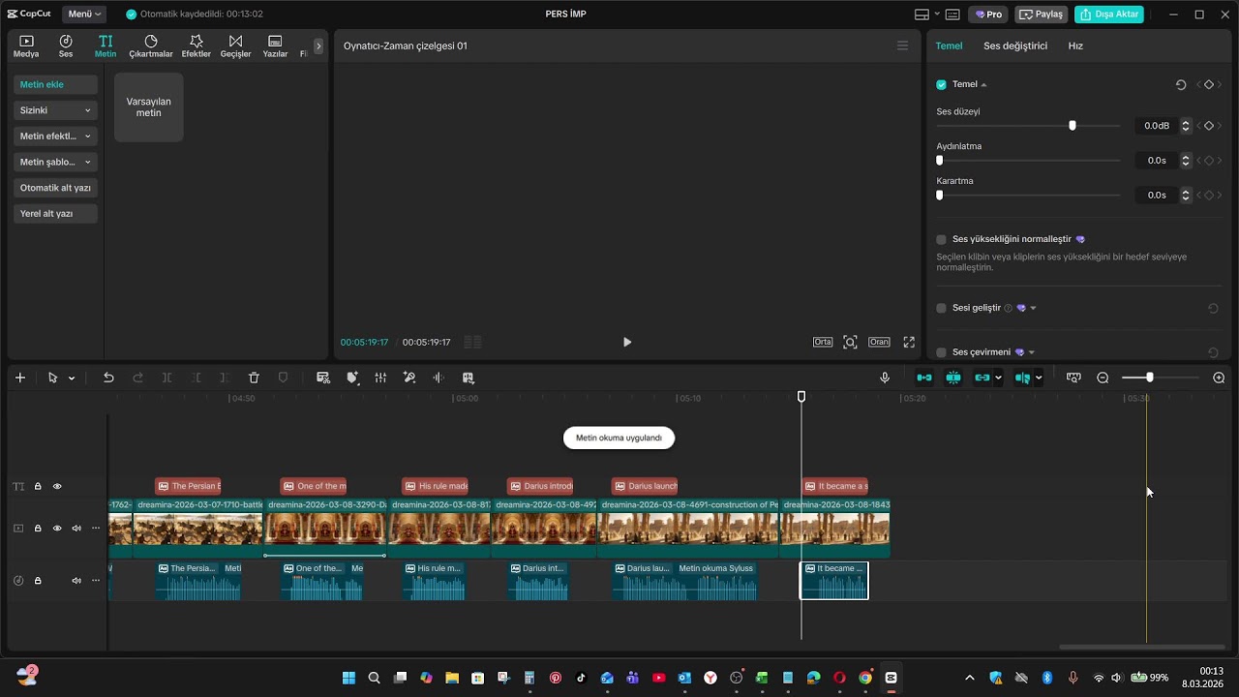Click the audio mixer levels icon
This screenshot has width=1239, height=697.
coord(380,378)
